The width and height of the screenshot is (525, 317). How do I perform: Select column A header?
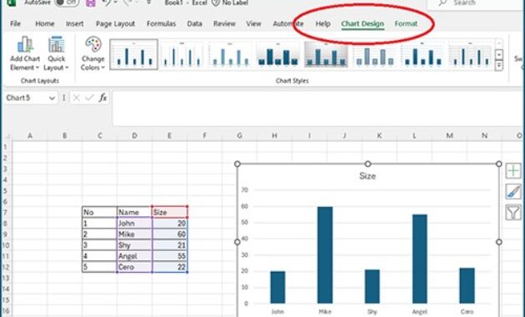pos(30,136)
